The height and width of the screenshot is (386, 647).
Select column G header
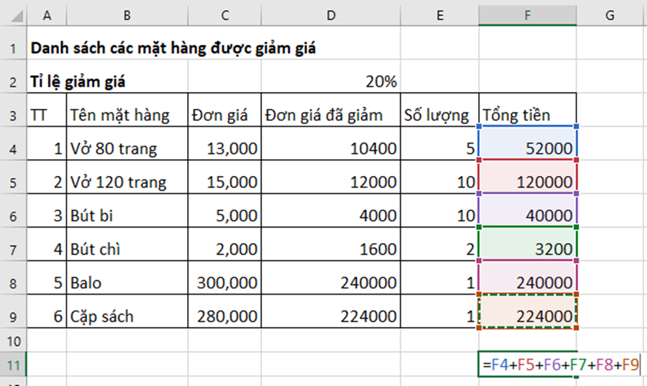[609, 15]
